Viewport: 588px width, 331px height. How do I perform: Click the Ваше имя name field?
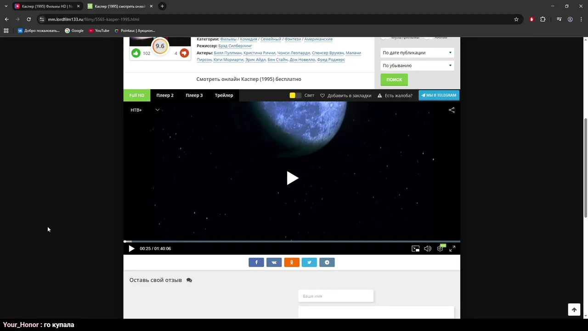pyautogui.click(x=336, y=296)
